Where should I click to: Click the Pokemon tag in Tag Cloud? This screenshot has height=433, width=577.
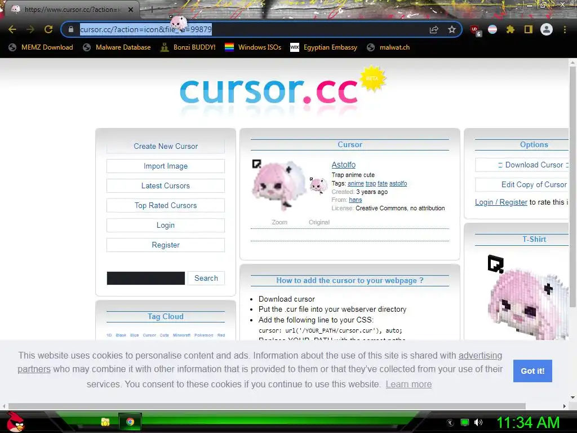[203, 335]
